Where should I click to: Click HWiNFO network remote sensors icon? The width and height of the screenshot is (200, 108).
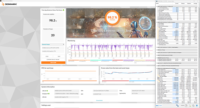pos(177,106)
